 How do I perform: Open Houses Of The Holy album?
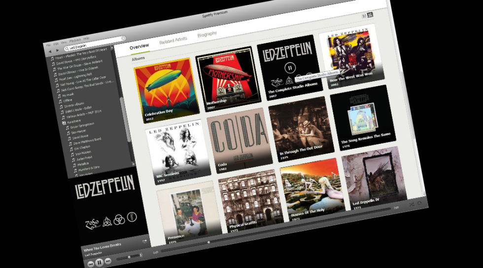(x=312, y=190)
